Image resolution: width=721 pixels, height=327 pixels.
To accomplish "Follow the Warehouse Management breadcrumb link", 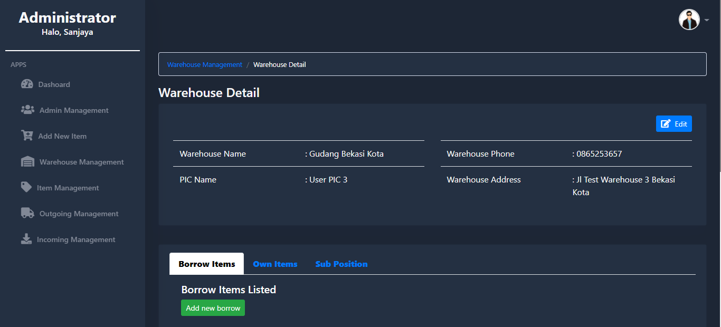I will click(205, 64).
